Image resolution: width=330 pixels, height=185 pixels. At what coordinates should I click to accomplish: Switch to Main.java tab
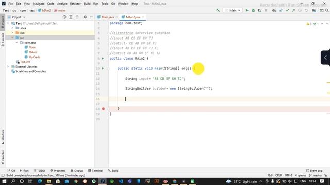click(x=108, y=17)
